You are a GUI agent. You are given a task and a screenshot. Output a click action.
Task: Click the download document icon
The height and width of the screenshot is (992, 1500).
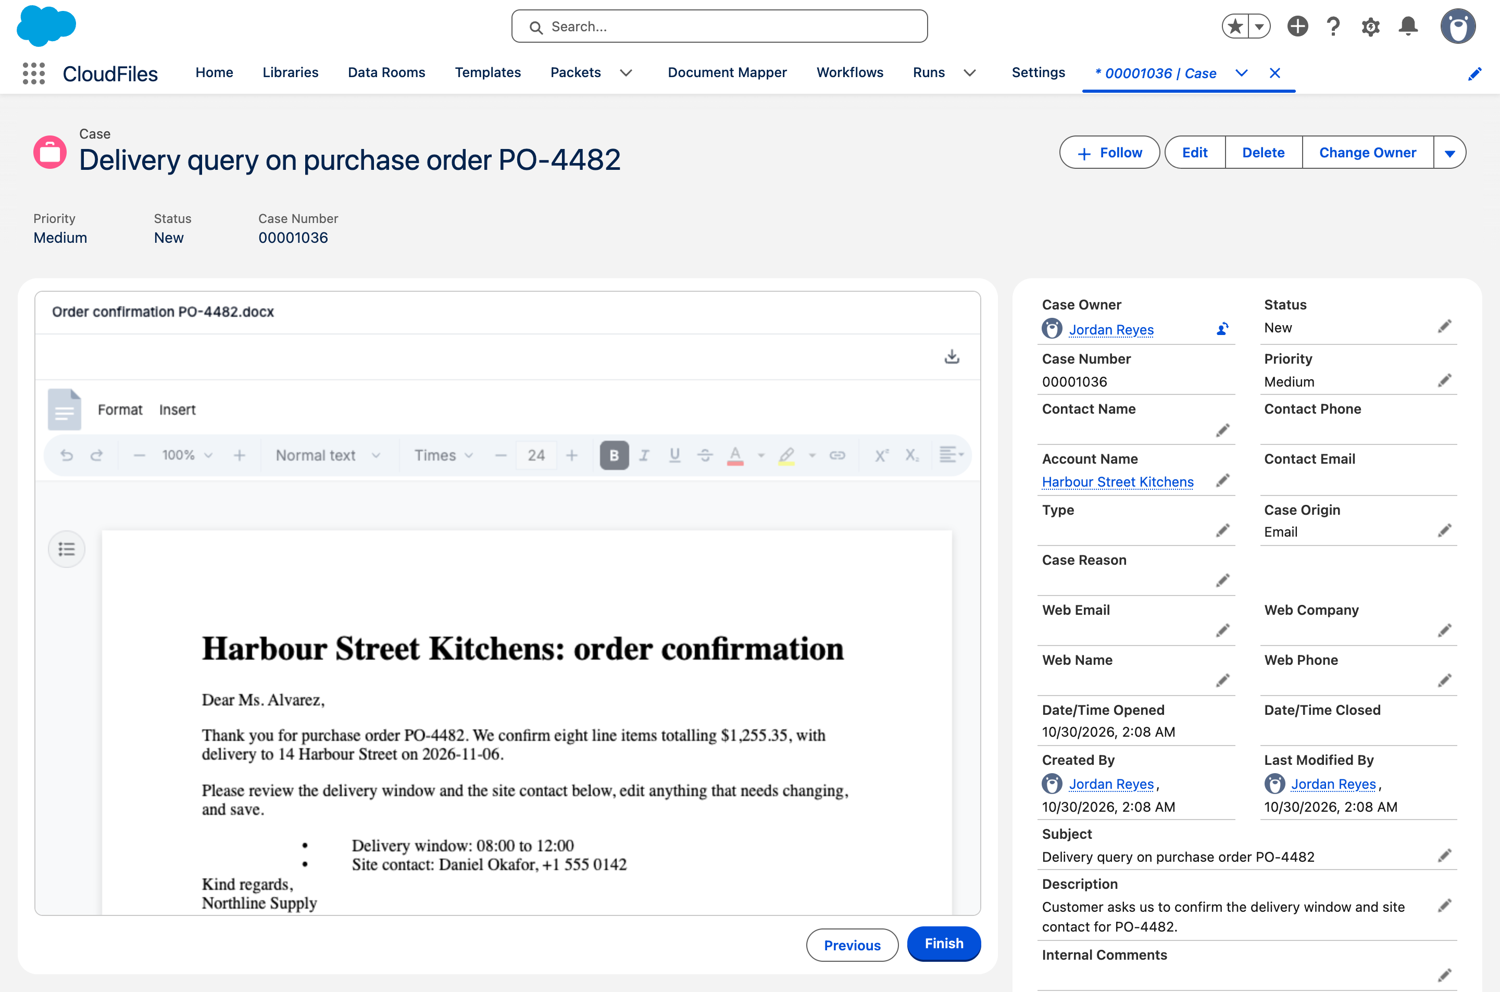click(x=952, y=357)
